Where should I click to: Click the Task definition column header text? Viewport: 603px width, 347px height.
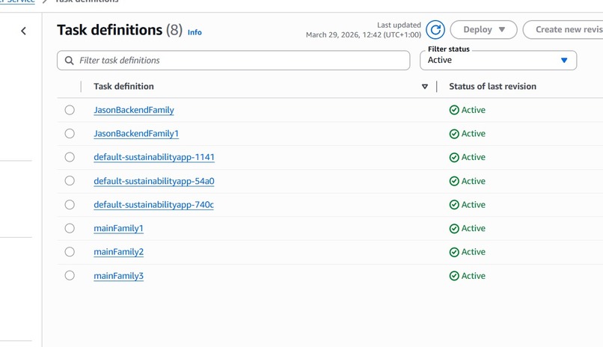[x=124, y=87]
